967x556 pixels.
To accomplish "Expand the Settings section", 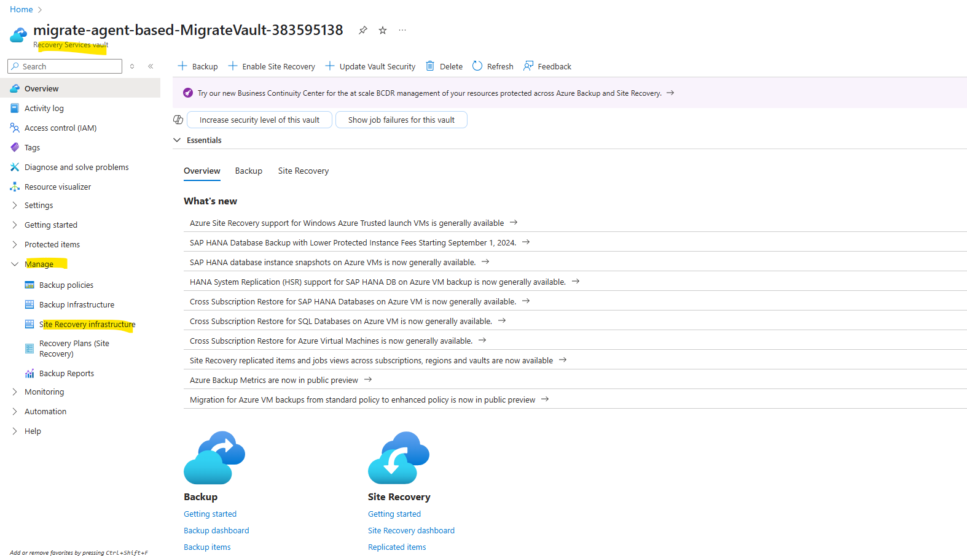I will [15, 205].
